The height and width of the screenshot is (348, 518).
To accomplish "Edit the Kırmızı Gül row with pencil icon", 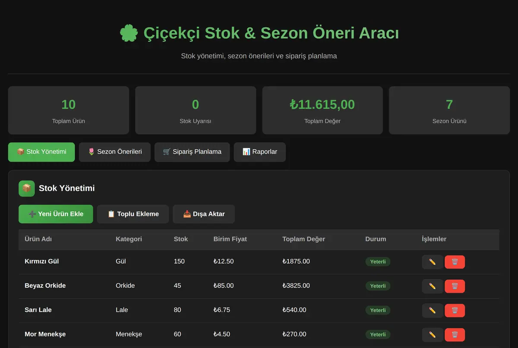I will (x=432, y=262).
